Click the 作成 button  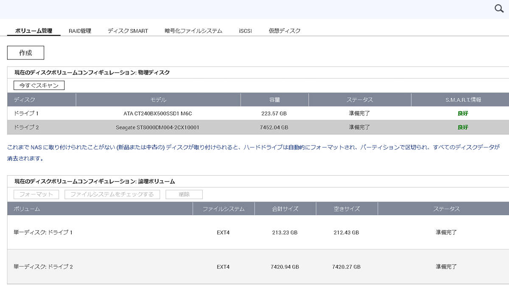tap(25, 53)
